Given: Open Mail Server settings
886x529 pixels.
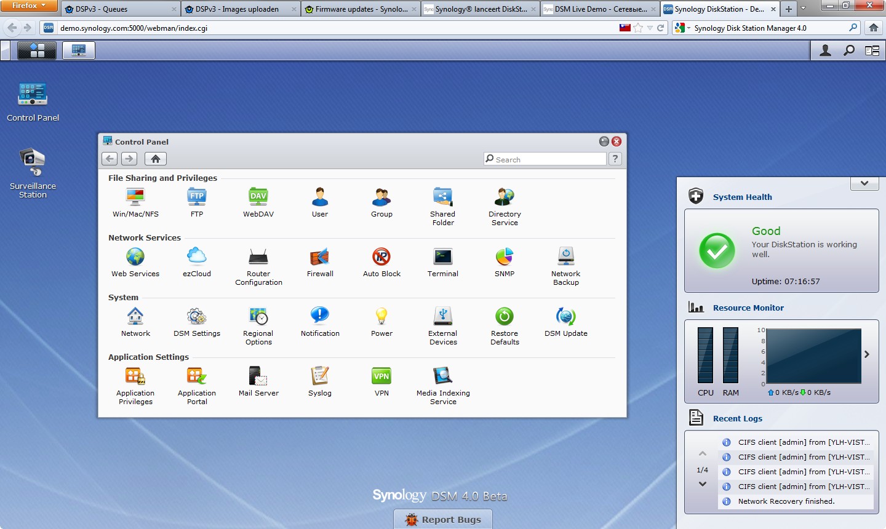Looking at the screenshot, I should [x=258, y=381].
